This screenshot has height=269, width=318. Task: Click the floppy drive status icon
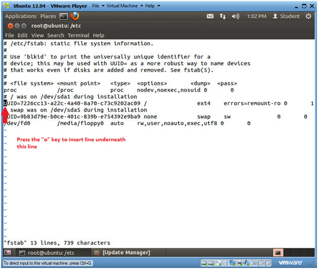click(225, 263)
